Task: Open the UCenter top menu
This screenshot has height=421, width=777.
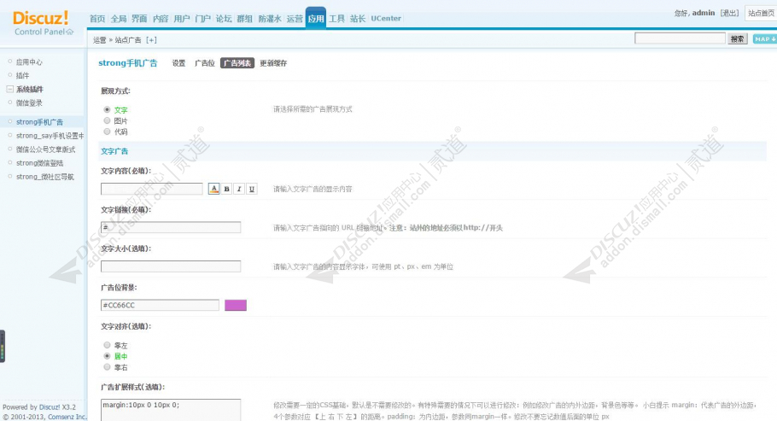Action: [386, 19]
